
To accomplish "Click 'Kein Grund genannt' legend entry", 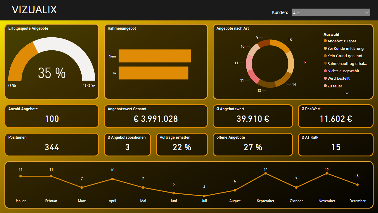I will pyautogui.click(x=345, y=56).
